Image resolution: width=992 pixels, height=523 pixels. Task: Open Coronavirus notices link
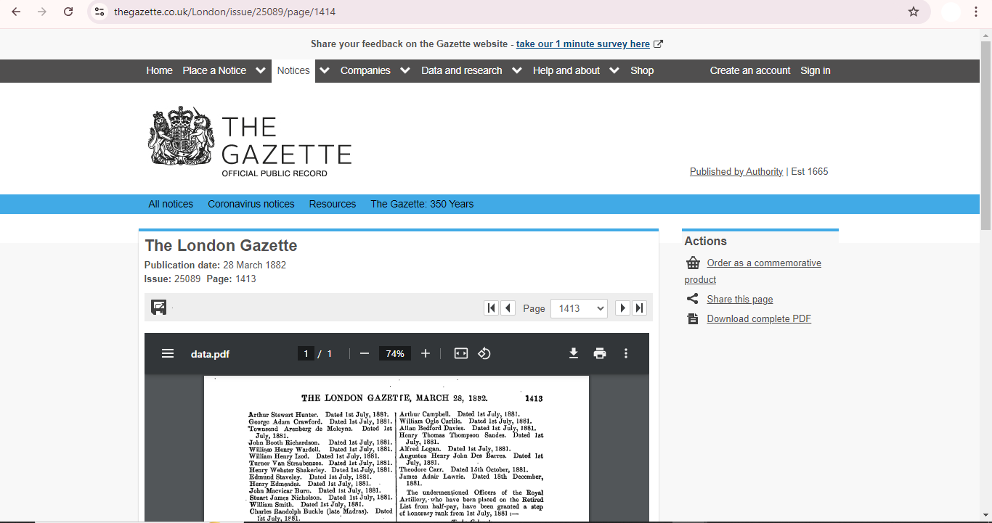pyautogui.click(x=251, y=204)
